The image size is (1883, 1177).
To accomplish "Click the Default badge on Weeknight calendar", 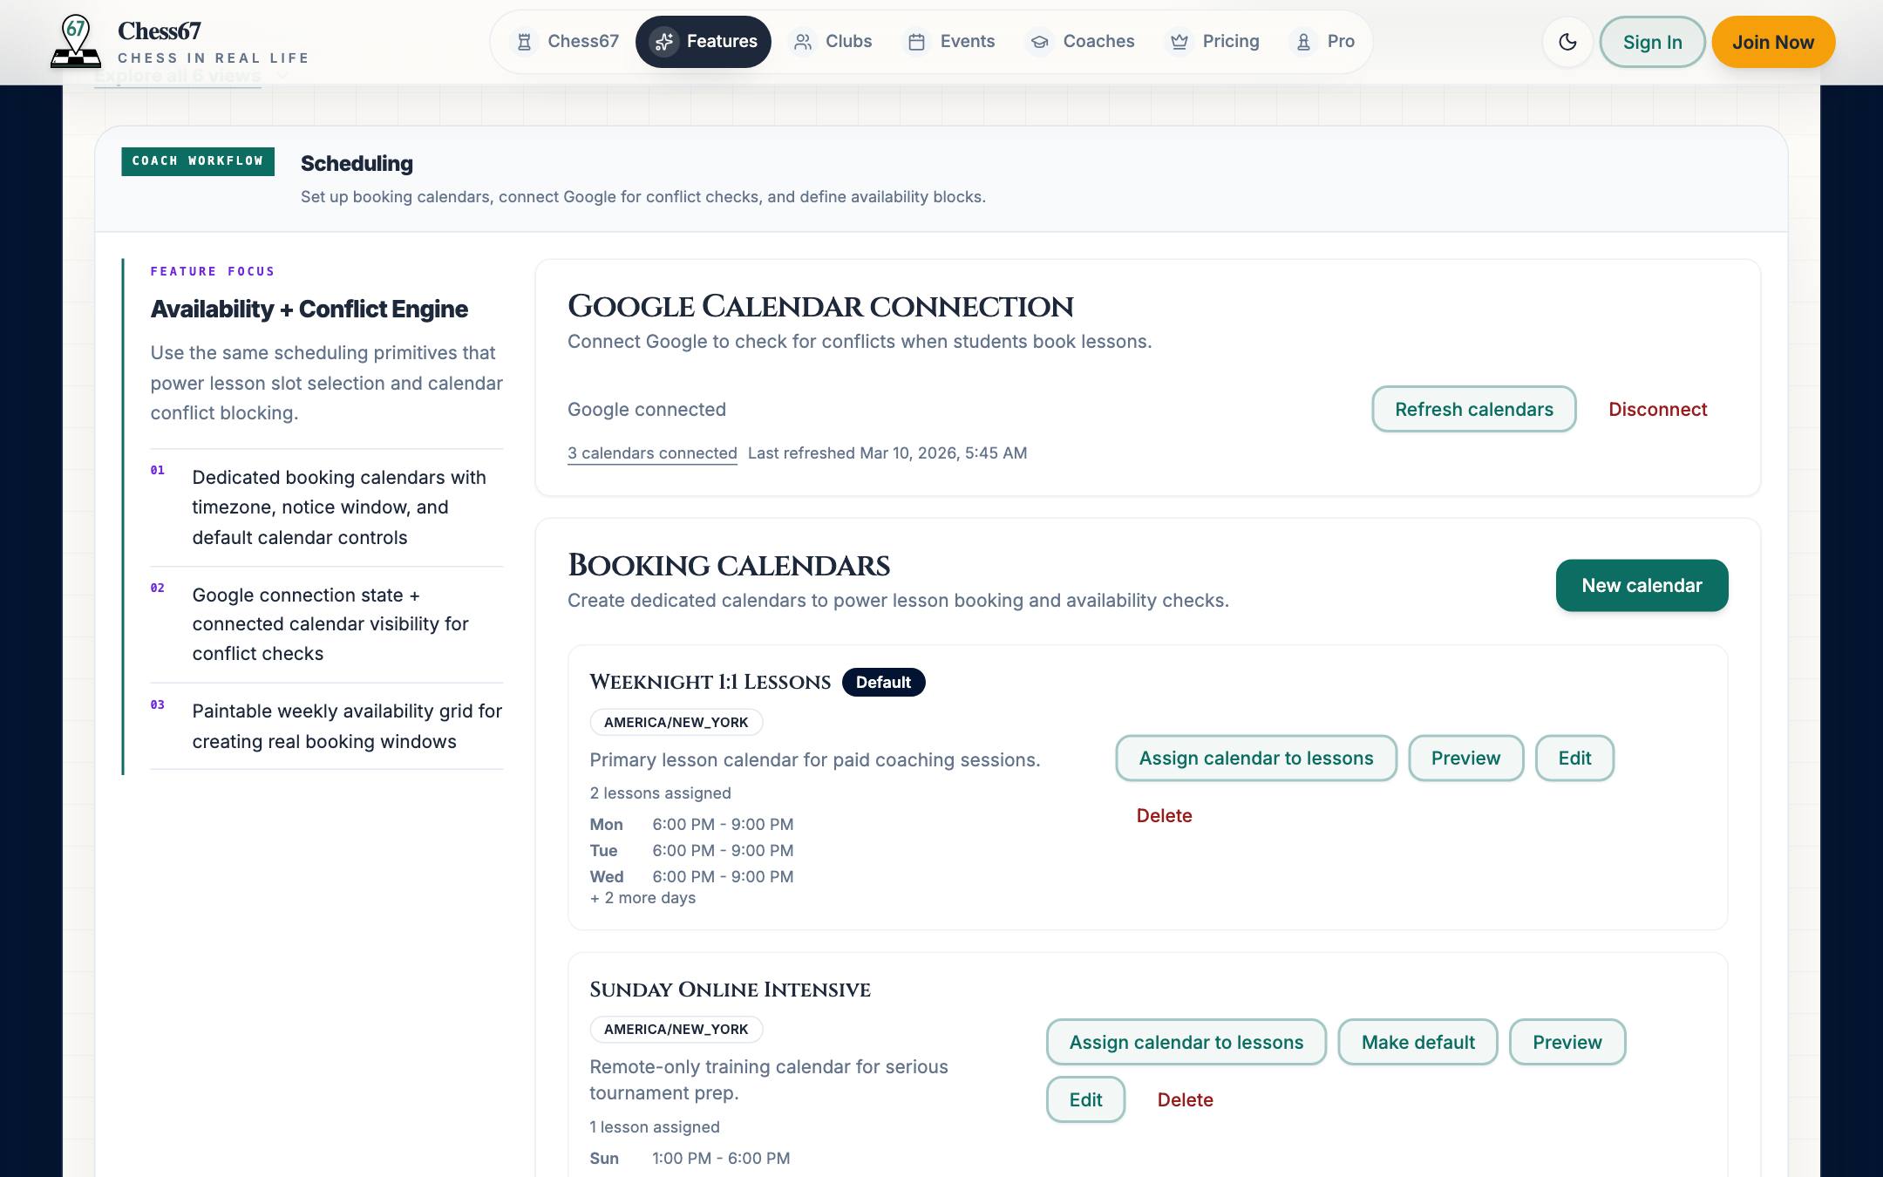I will pyautogui.click(x=883, y=682).
